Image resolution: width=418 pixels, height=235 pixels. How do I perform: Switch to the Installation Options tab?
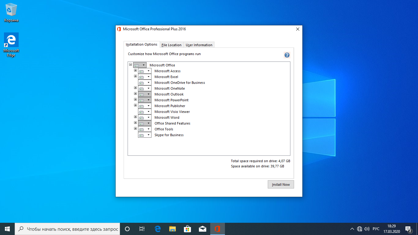coord(142,44)
